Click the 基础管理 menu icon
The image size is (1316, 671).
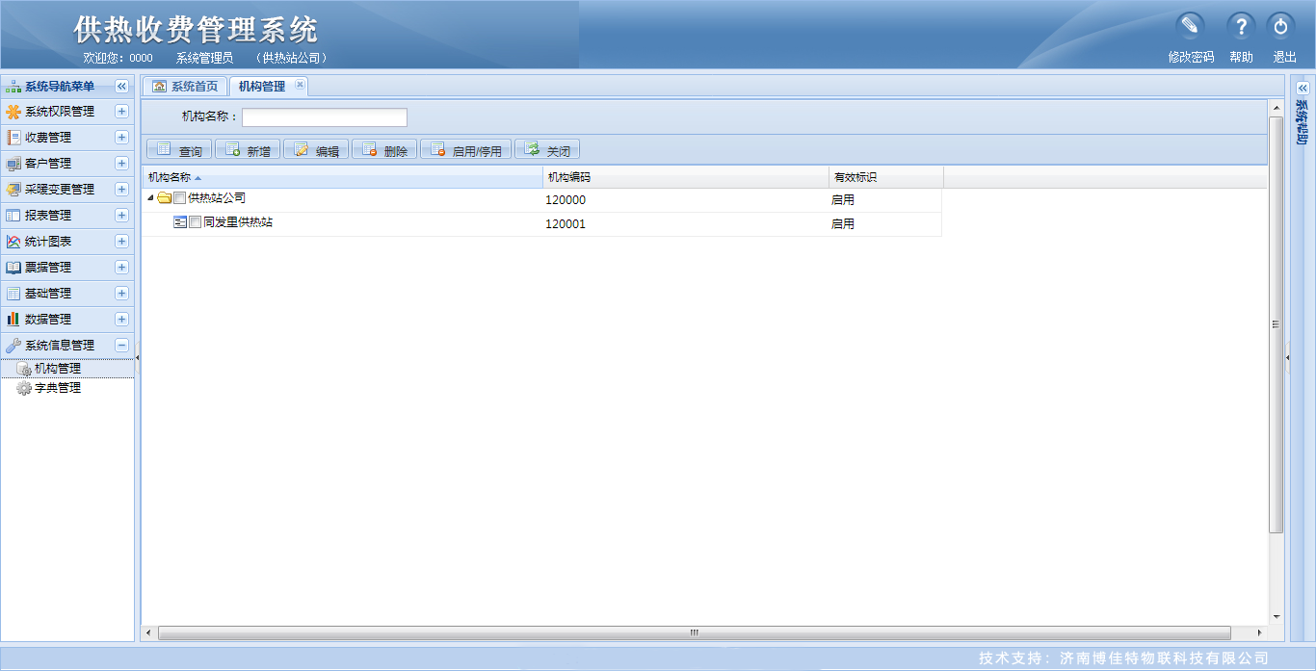[x=13, y=294]
